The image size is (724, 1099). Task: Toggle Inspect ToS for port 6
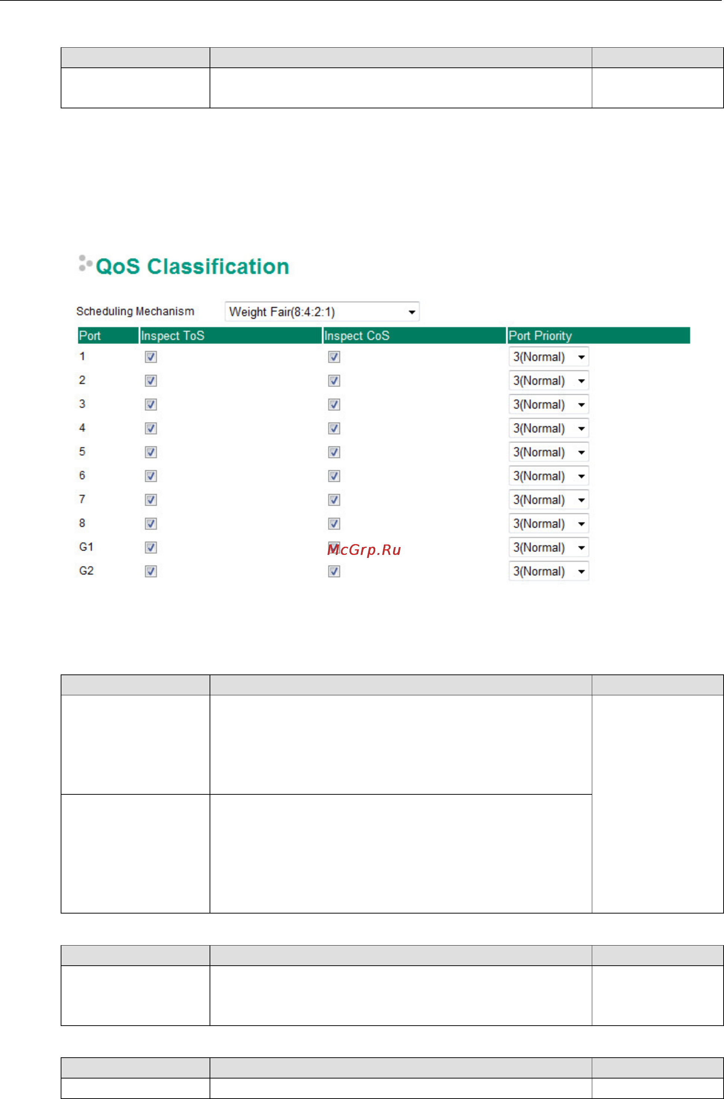pyautogui.click(x=151, y=476)
